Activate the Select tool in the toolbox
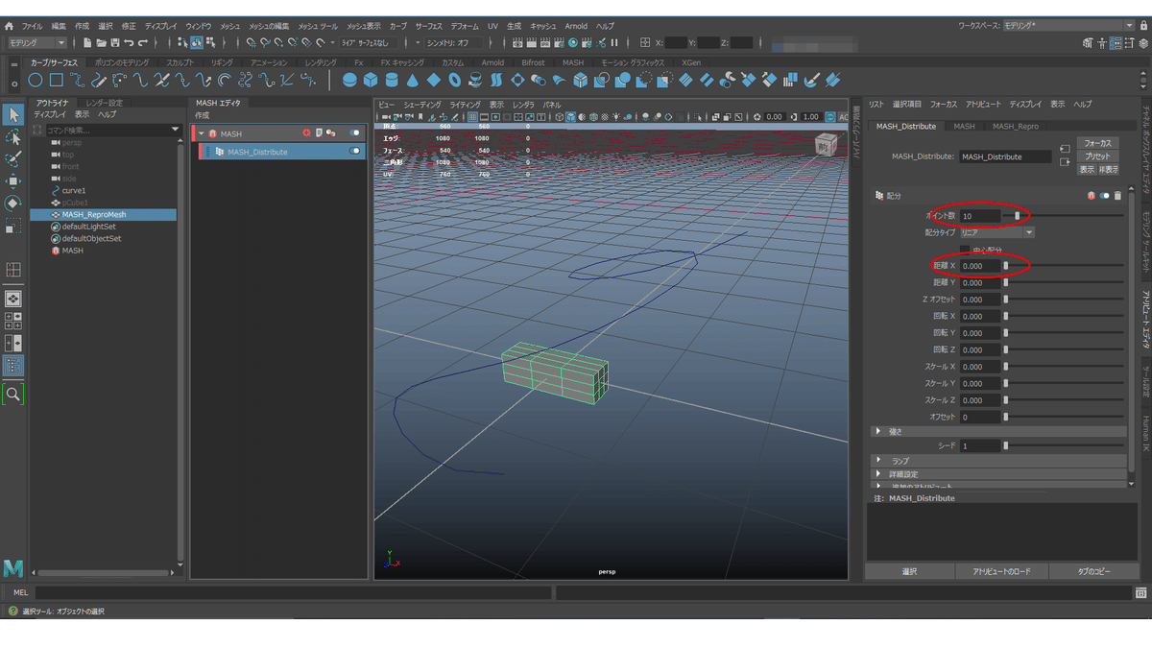Screen dimensions: 1152x648 click(13, 115)
